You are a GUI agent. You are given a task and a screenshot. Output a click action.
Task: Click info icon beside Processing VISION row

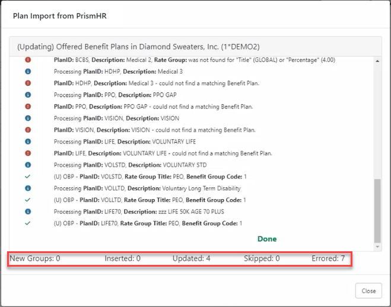28,118
